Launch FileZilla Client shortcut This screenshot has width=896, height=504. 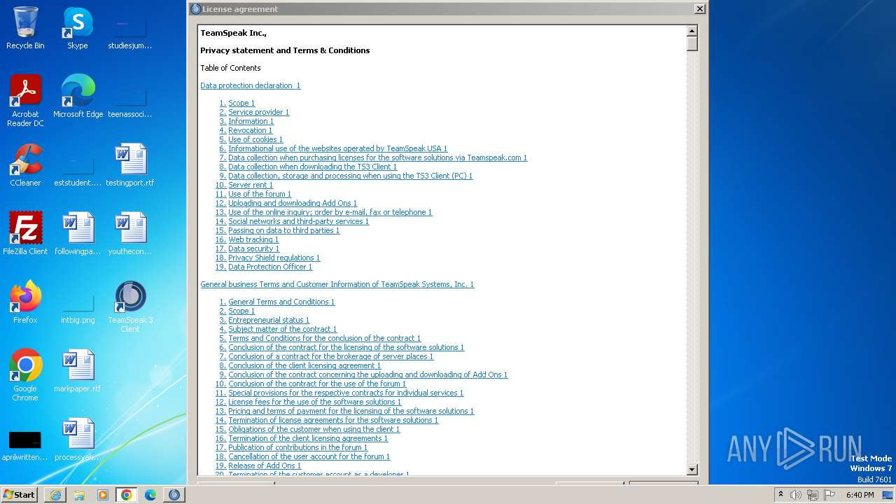[x=25, y=234]
